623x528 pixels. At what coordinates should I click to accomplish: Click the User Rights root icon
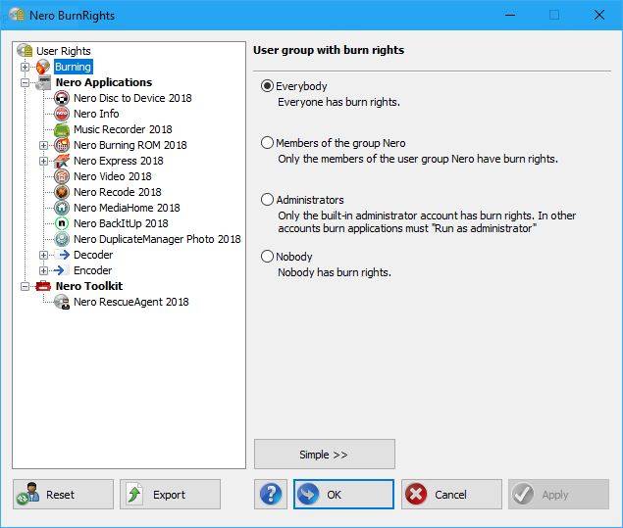(x=25, y=51)
